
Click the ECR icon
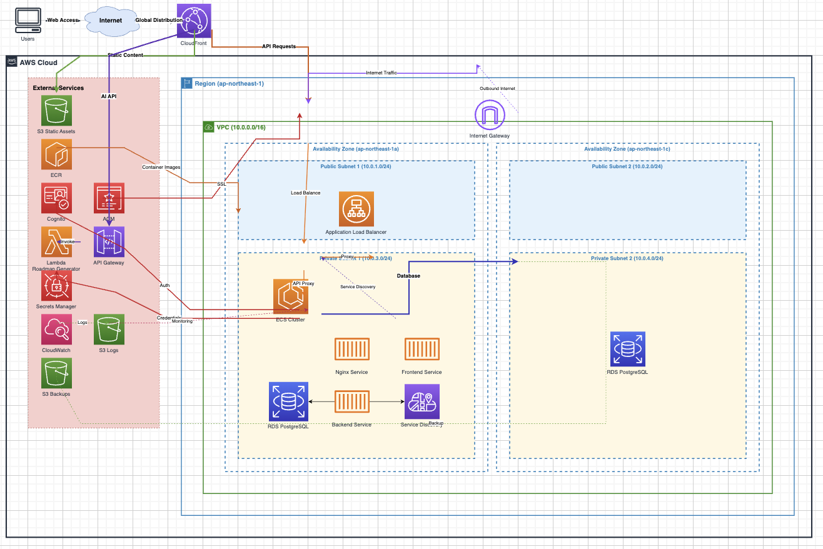pyautogui.click(x=57, y=154)
